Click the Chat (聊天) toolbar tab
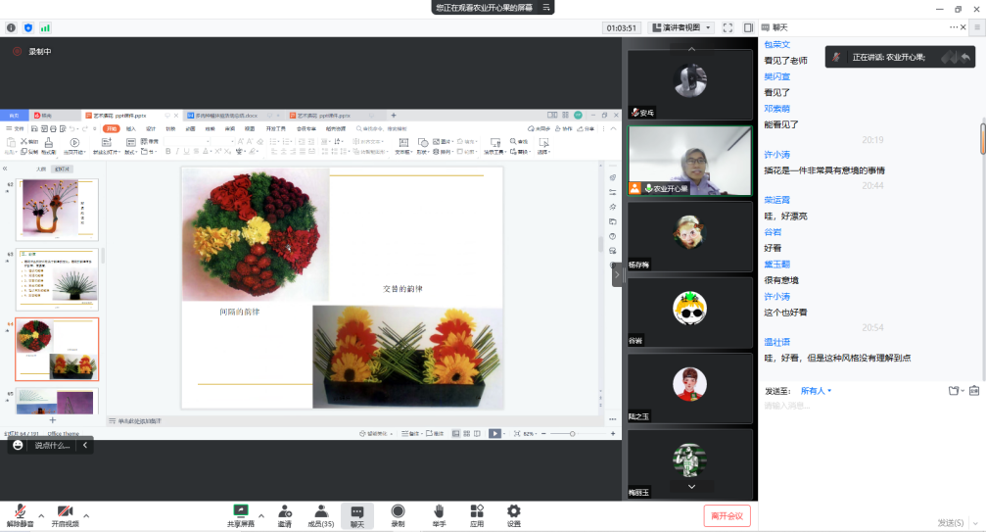Screen dimensions: 986x532 click(x=357, y=515)
